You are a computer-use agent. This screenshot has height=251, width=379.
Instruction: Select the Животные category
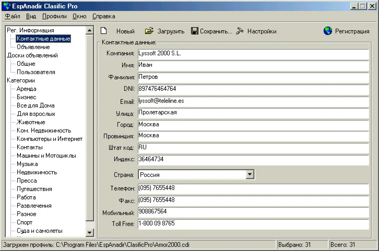31,122
